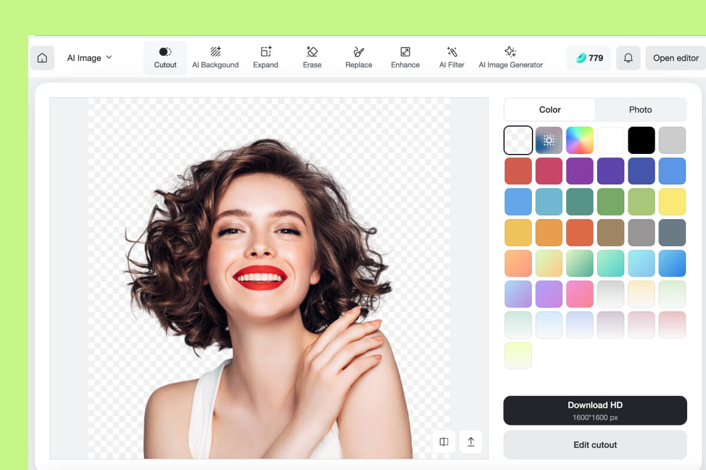Click the Download HD button
The width and height of the screenshot is (706, 470).
coord(595,411)
